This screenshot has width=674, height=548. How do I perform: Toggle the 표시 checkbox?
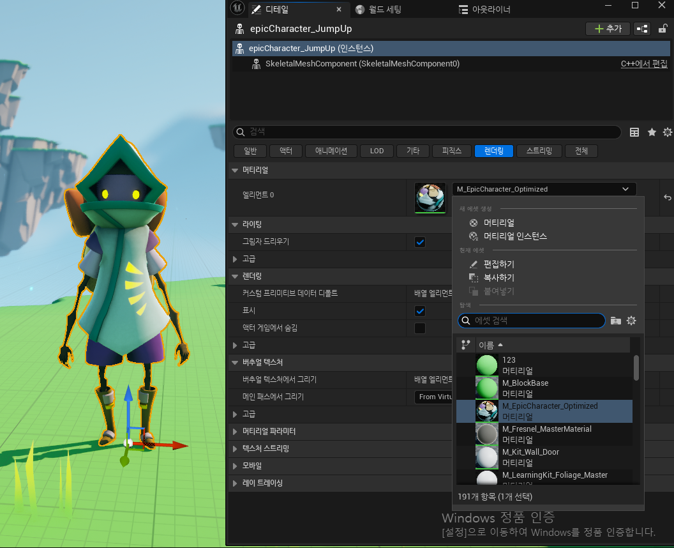pyautogui.click(x=420, y=310)
